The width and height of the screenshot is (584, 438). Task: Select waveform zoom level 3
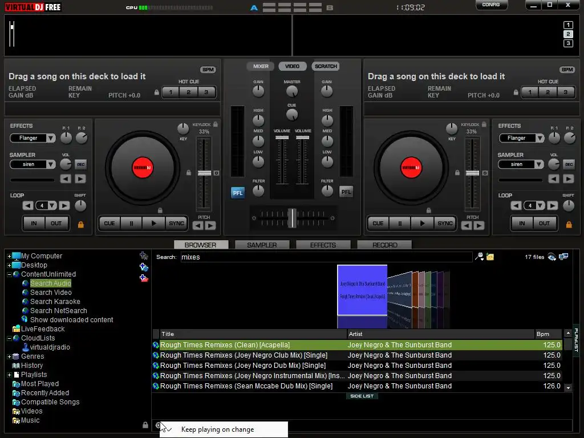click(568, 43)
